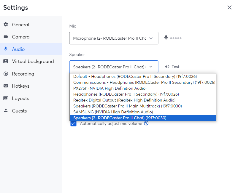Click the Layouts screen icon
The width and height of the screenshot is (238, 193).
pos(6,98)
